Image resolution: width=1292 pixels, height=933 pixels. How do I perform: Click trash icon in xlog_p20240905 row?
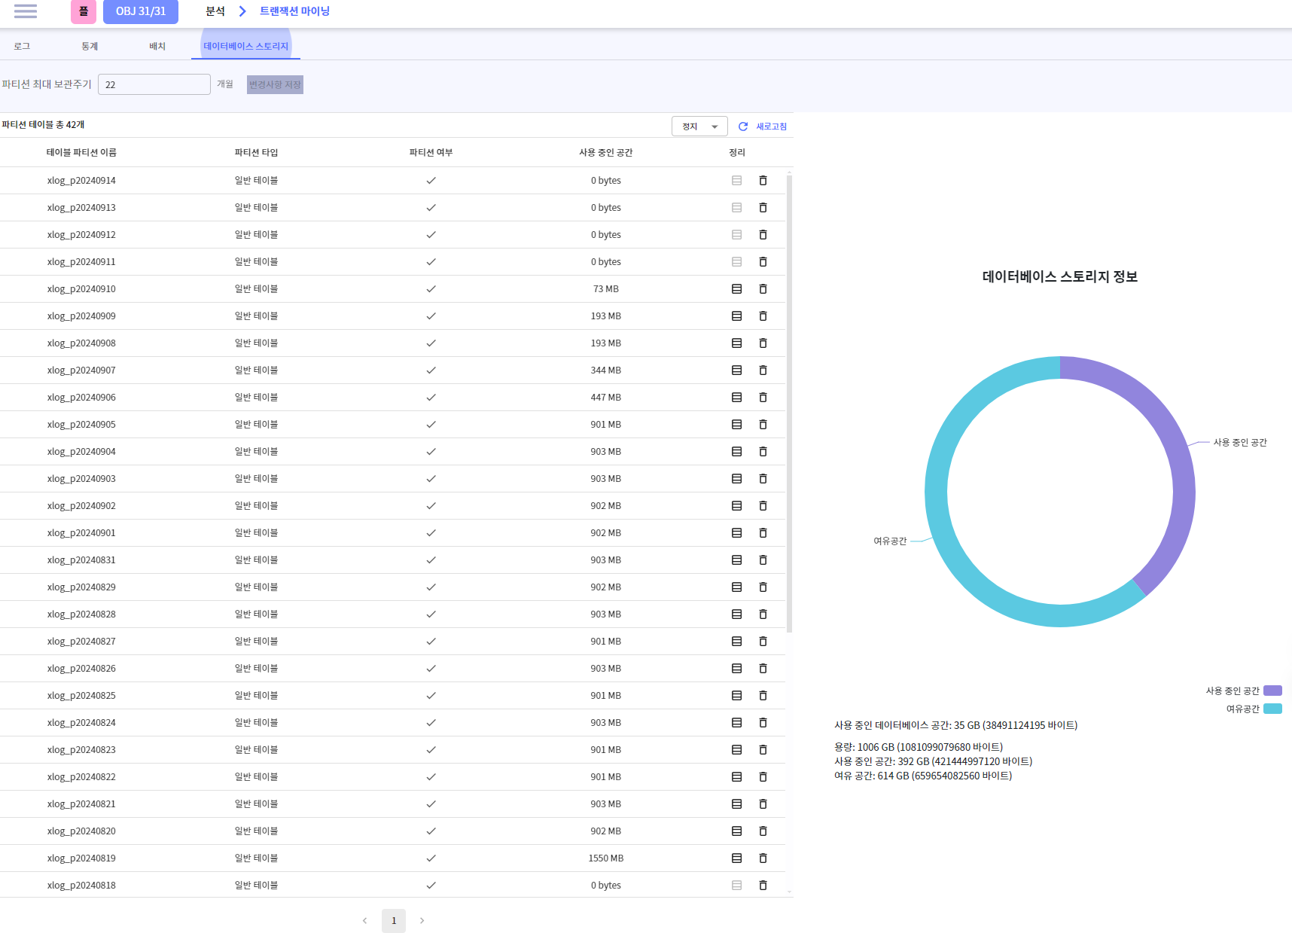(763, 425)
